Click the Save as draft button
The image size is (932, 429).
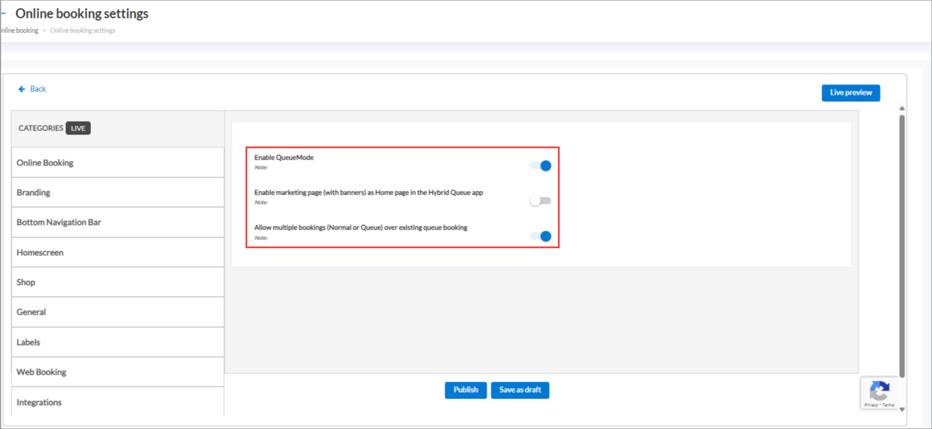520,390
